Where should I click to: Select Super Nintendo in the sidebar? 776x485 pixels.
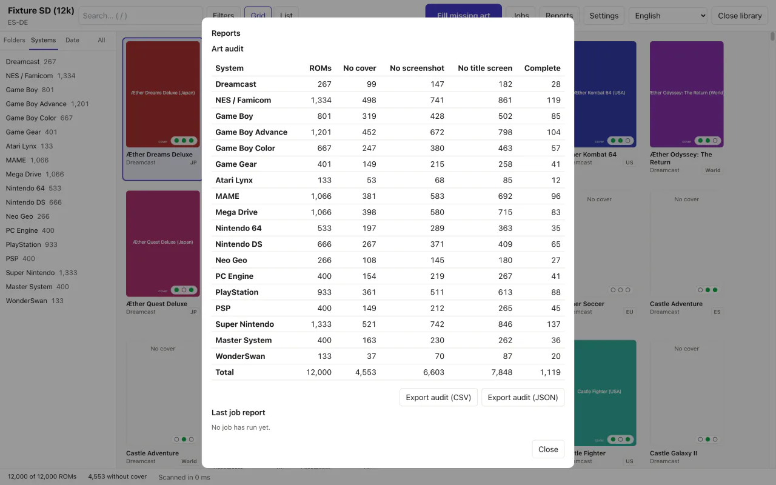[x=58, y=273]
